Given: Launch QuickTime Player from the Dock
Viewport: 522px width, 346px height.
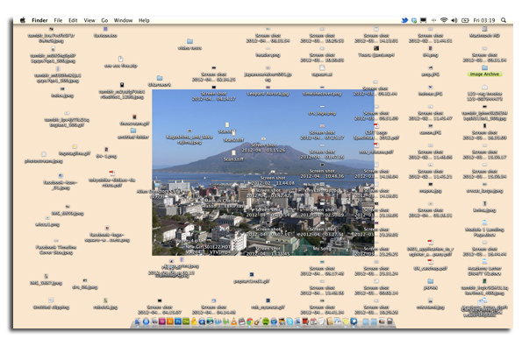Looking at the screenshot, I should [x=202, y=321].
